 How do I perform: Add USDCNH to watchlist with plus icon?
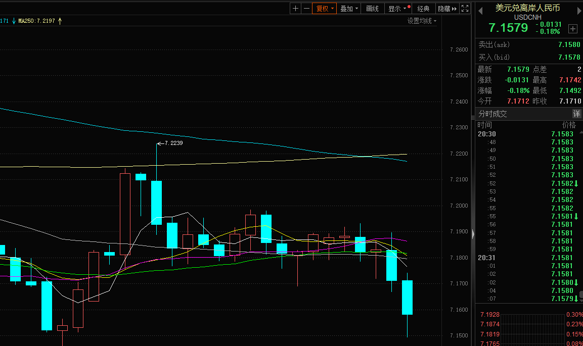pyautogui.click(x=573, y=29)
